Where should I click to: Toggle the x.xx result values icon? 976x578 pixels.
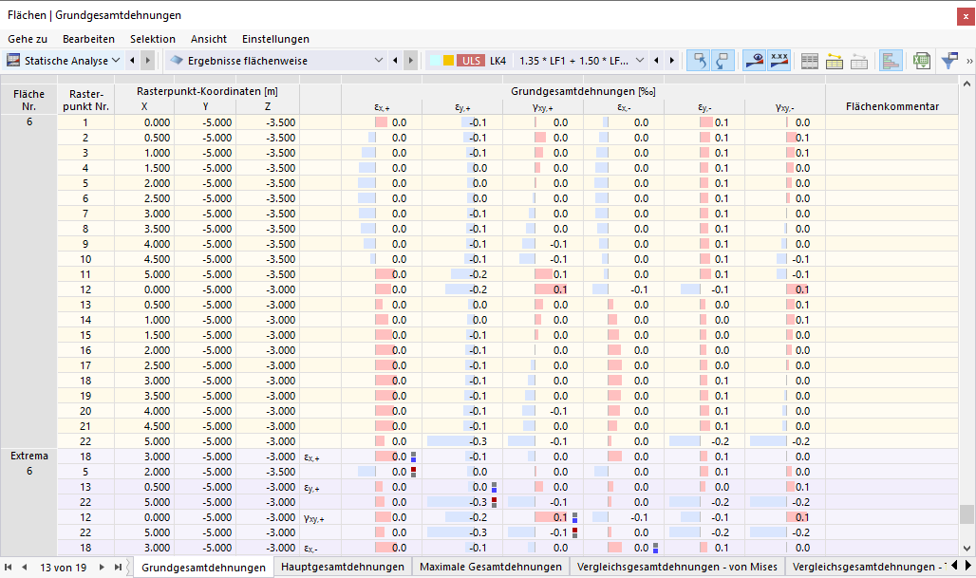[779, 61]
